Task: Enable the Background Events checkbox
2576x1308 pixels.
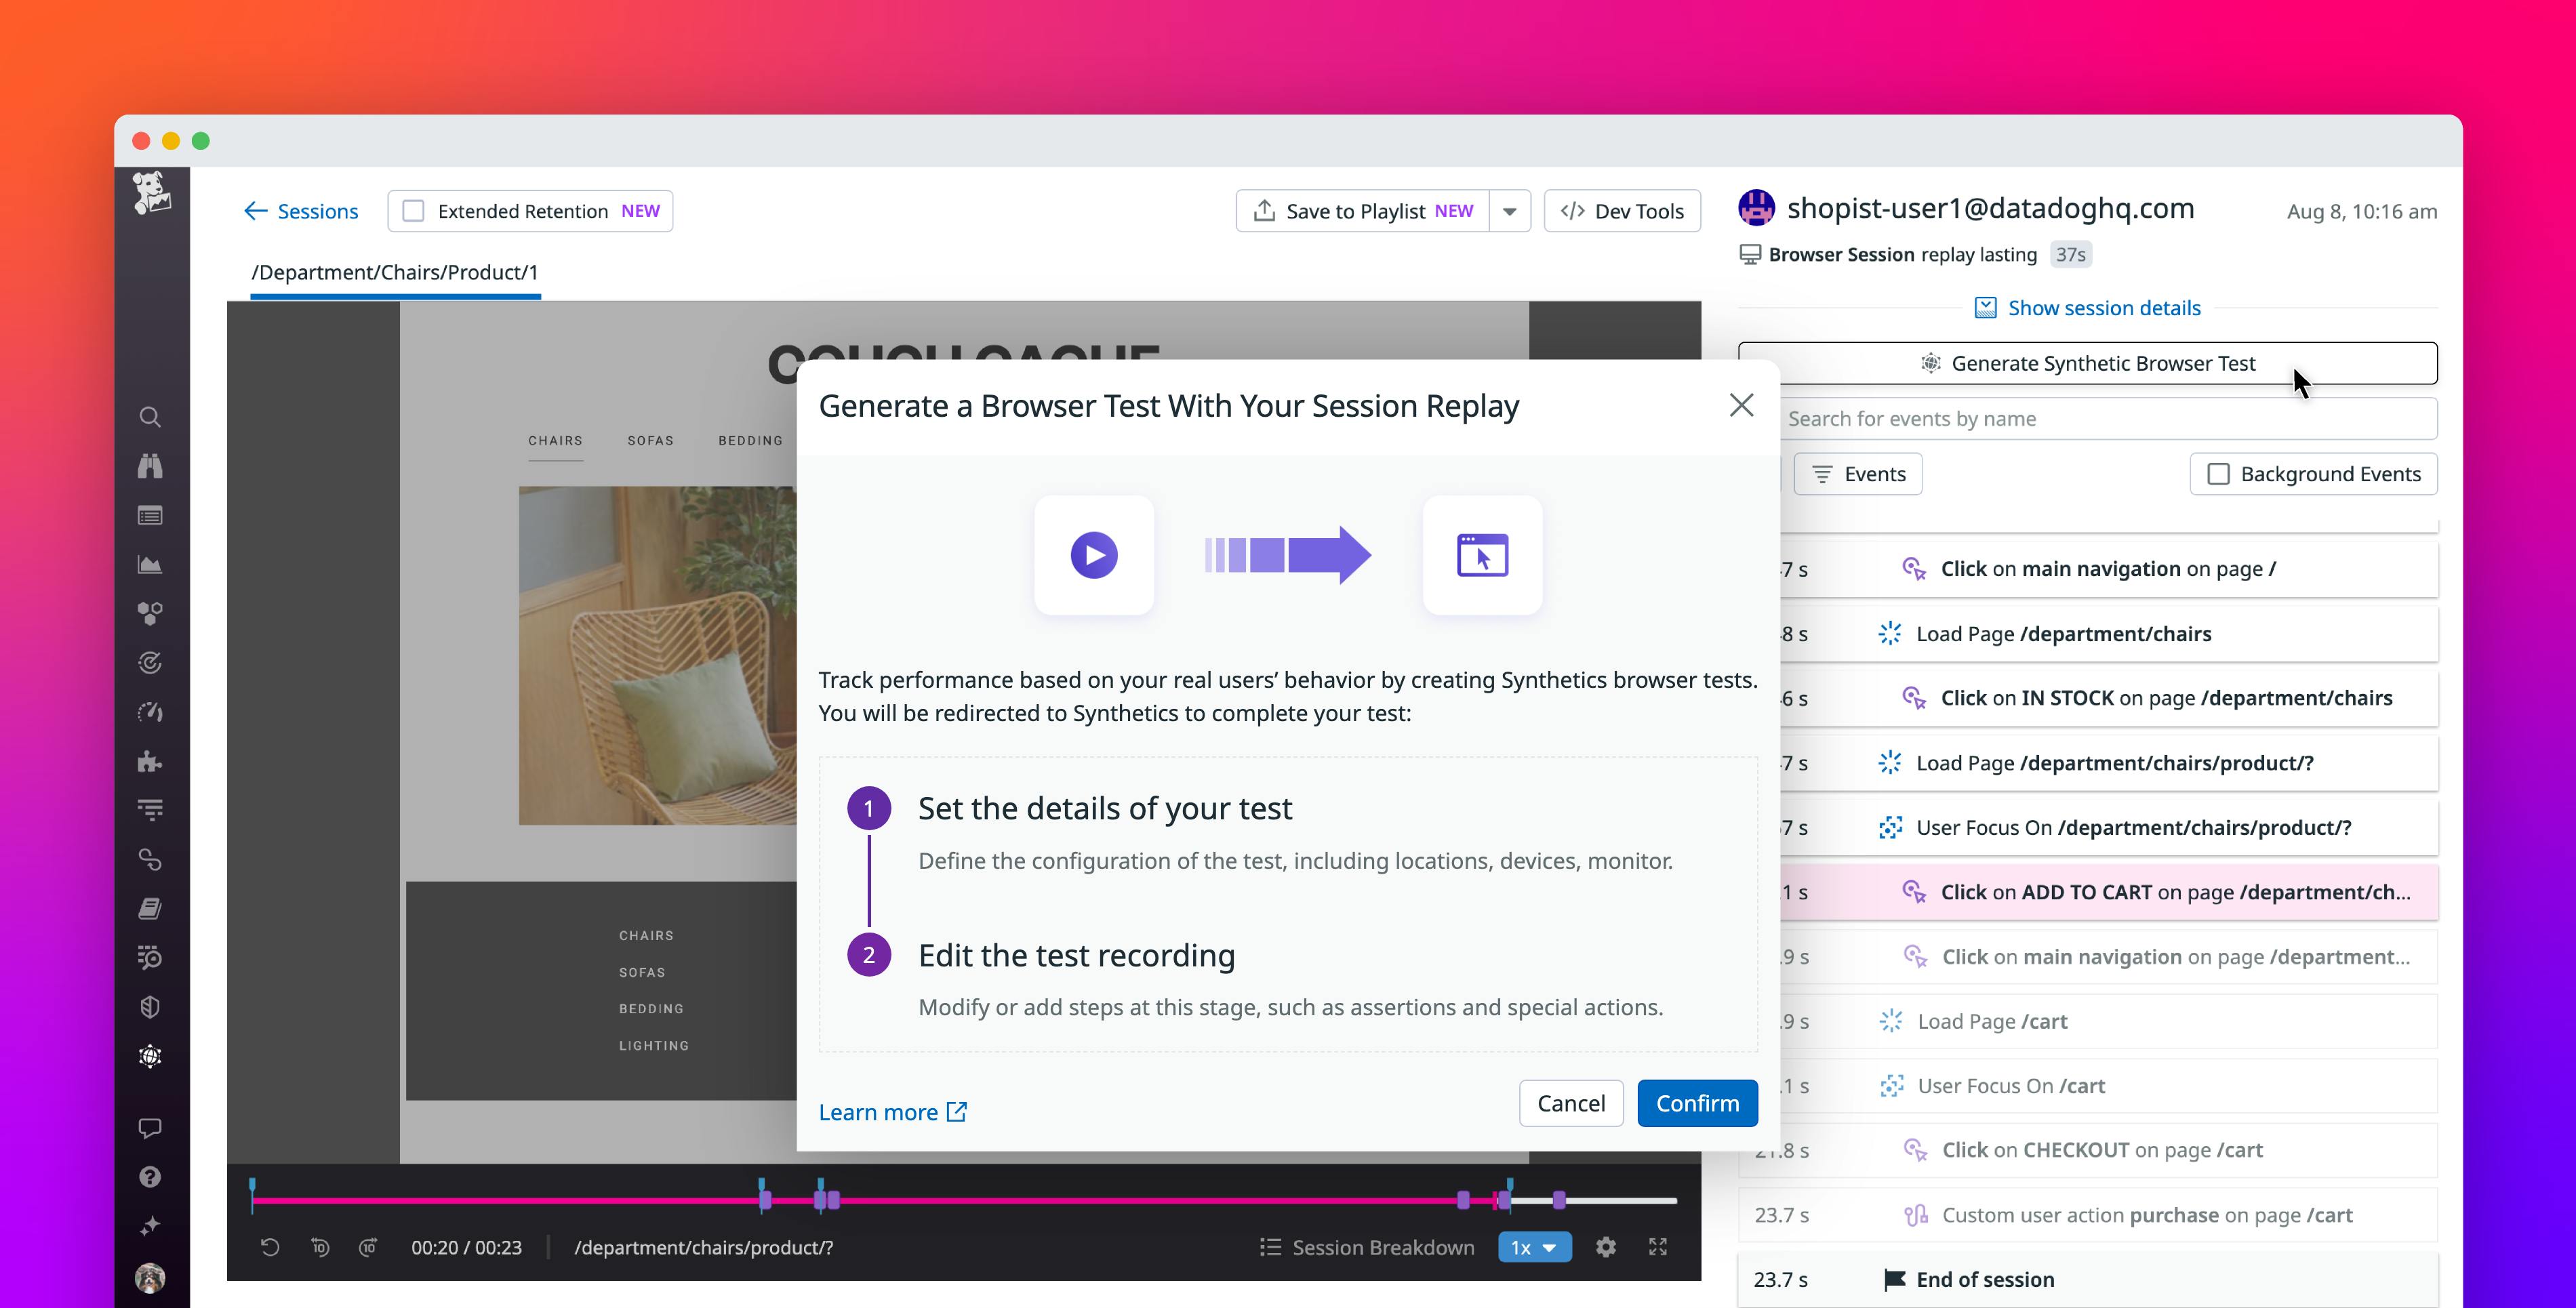Action: pos(2219,474)
